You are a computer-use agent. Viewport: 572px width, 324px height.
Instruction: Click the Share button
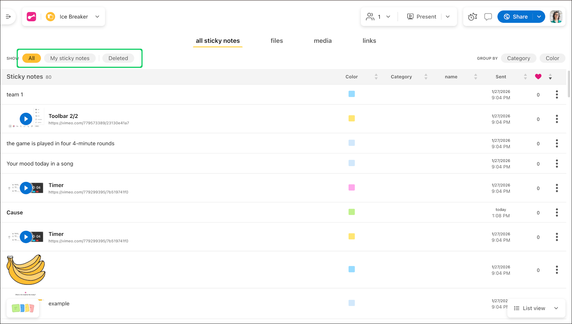[x=516, y=17]
